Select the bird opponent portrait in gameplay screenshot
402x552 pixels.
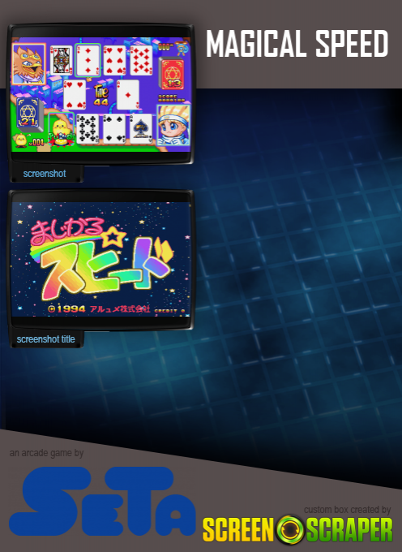click(x=29, y=64)
